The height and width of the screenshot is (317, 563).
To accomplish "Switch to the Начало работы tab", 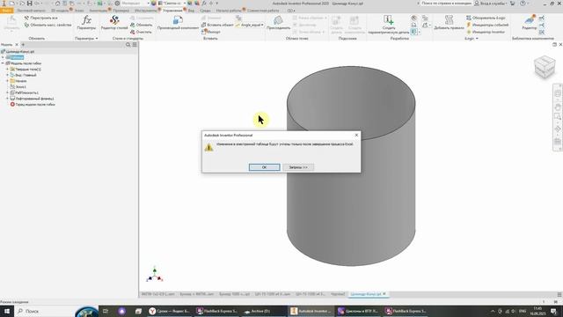I will click(x=229, y=11).
